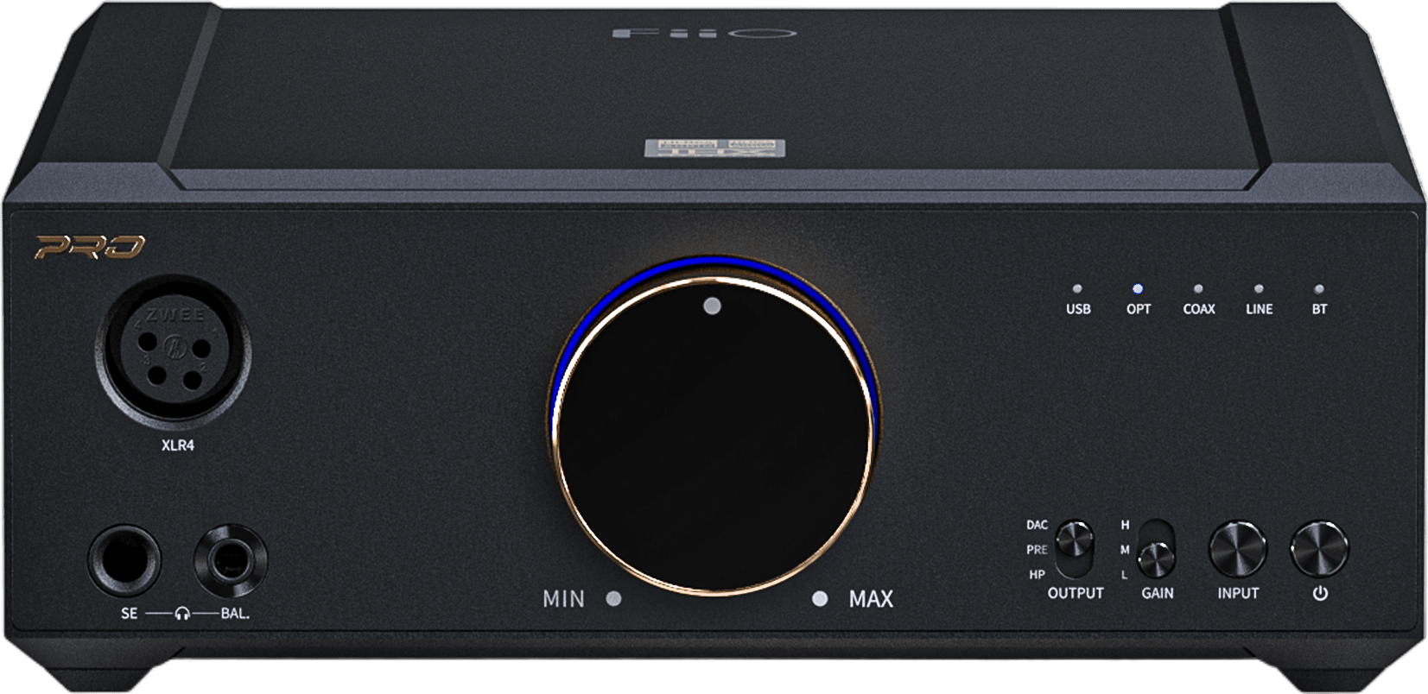Click the 'XLR4' label text

[178, 445]
